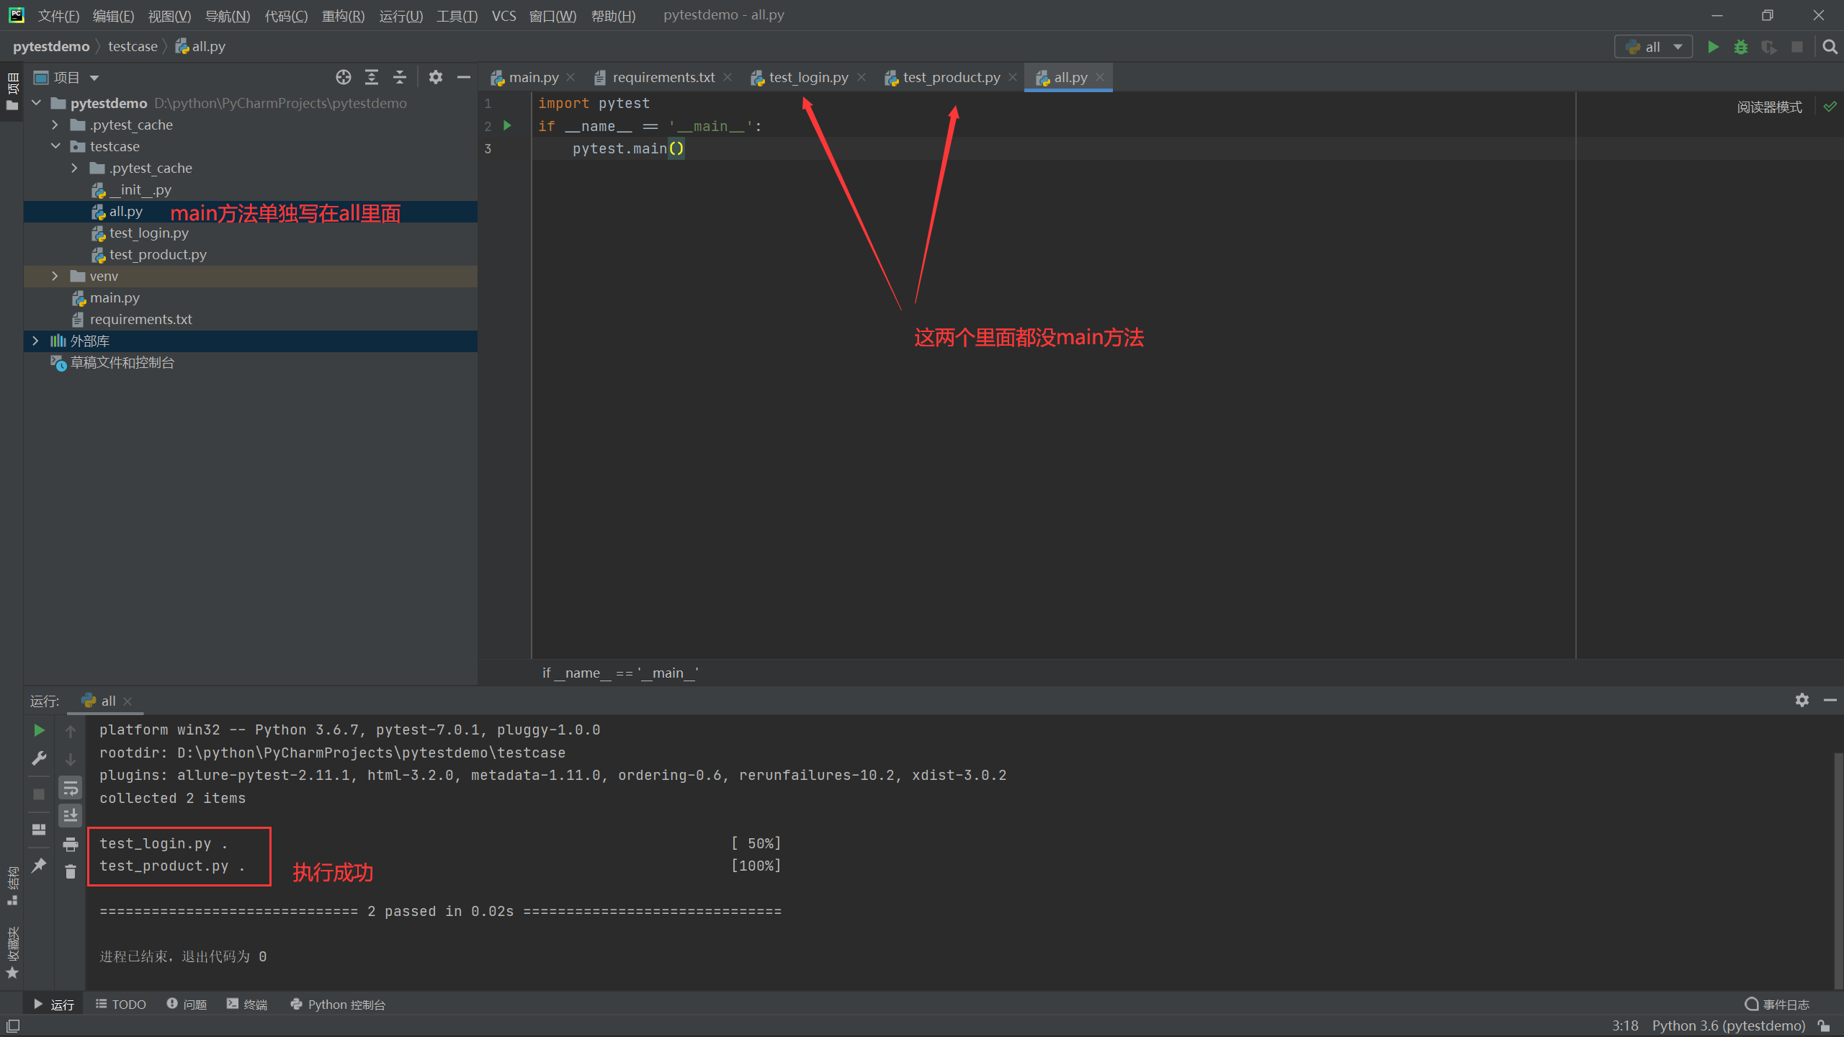Open Search Everywhere magnifier icon
This screenshot has height=1037, width=1844.
(x=1830, y=47)
